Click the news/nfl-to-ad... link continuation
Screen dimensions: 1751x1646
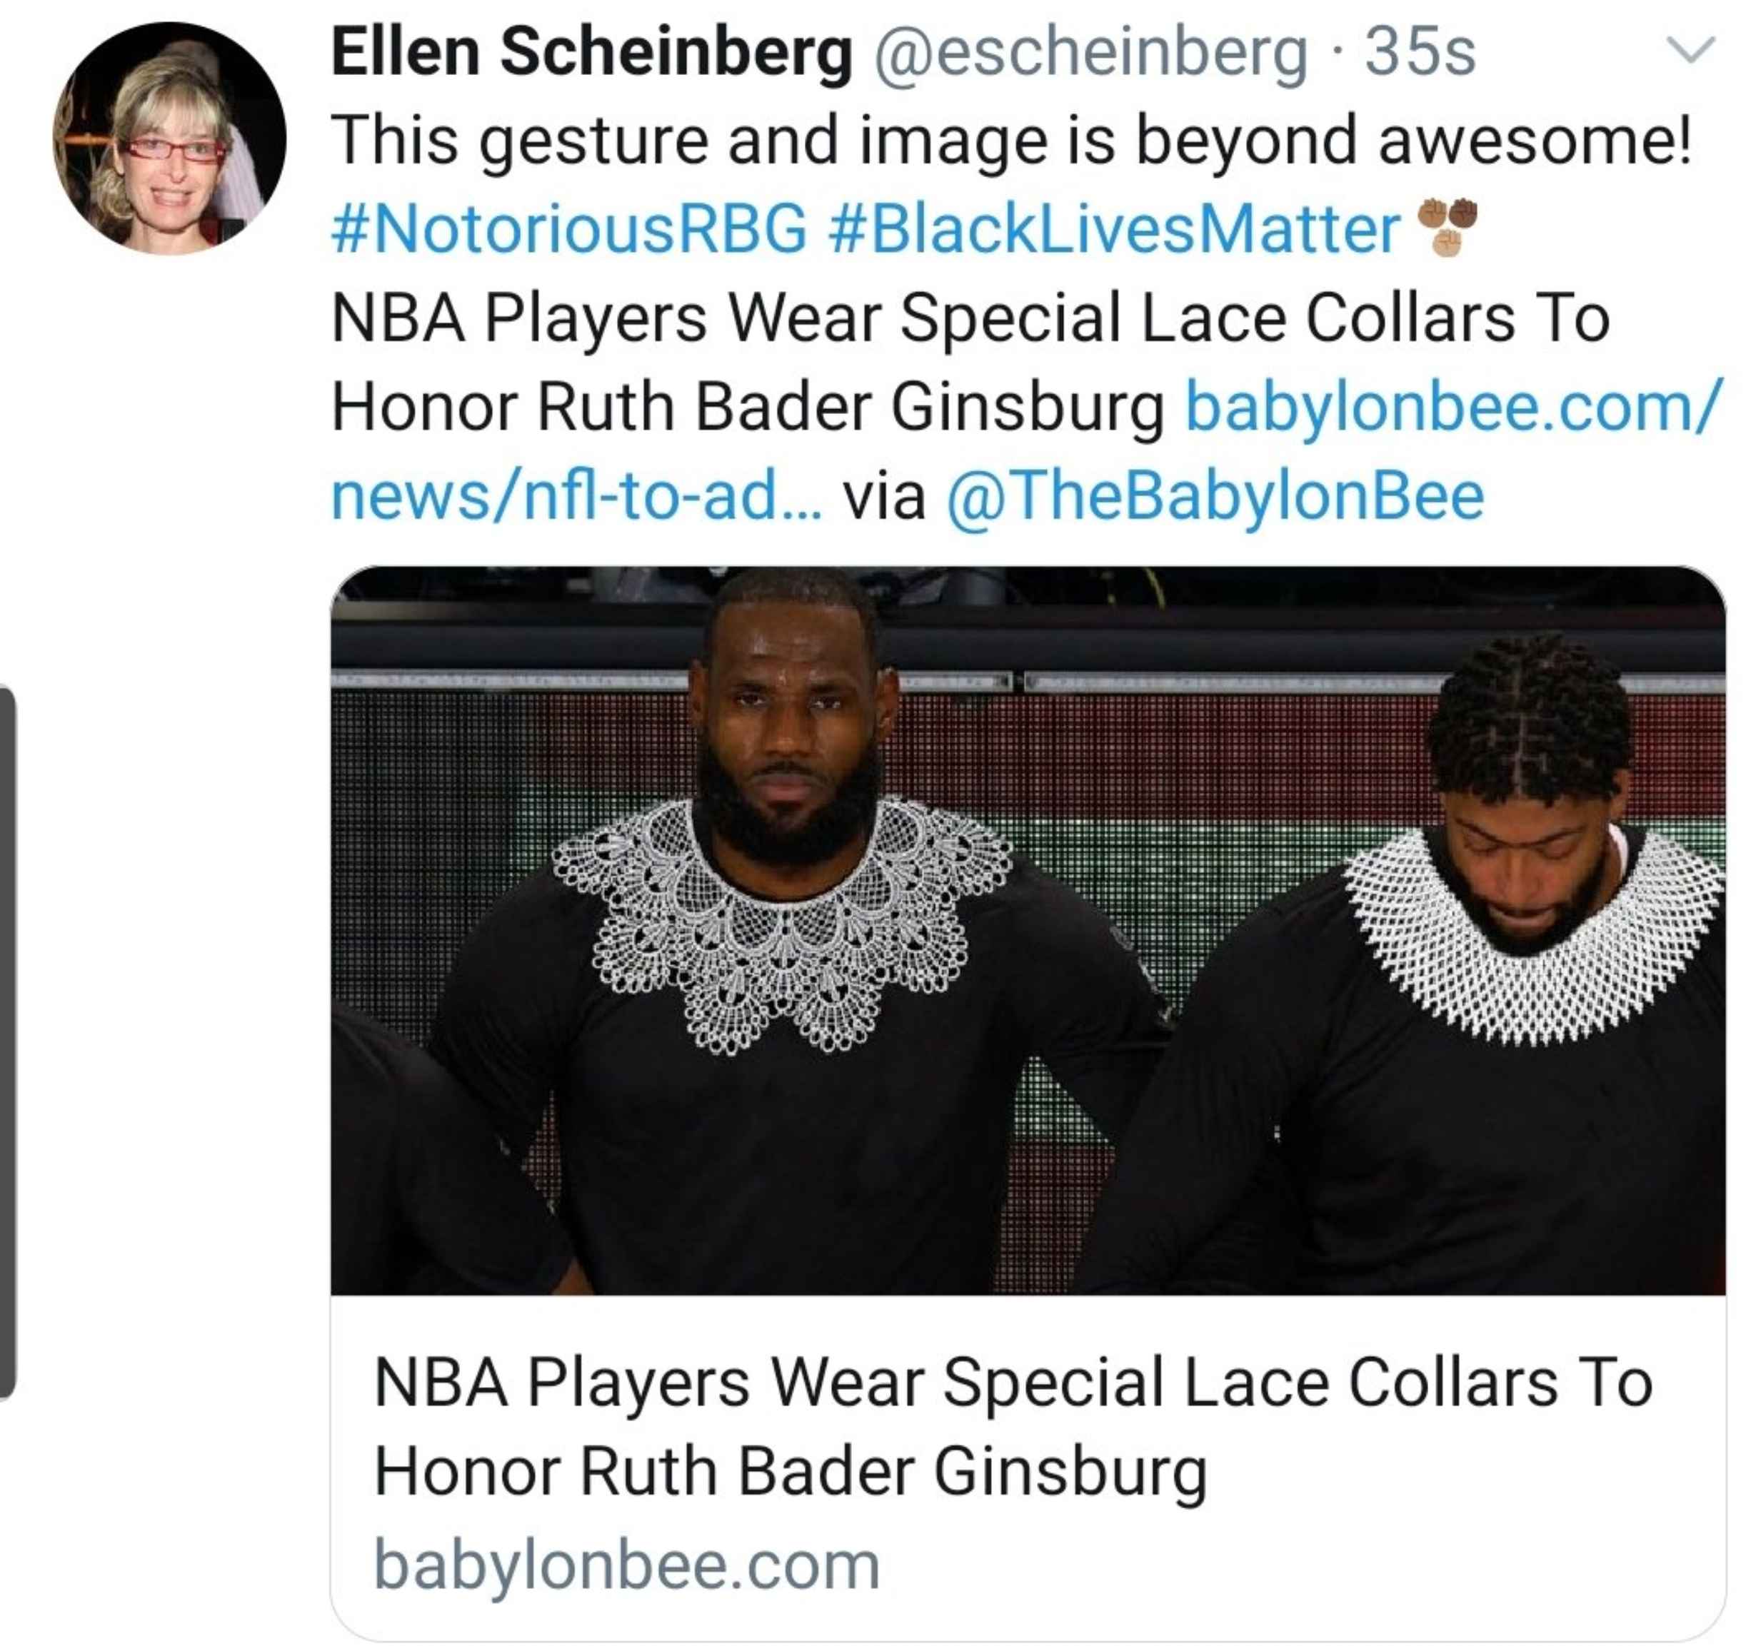click(x=577, y=495)
